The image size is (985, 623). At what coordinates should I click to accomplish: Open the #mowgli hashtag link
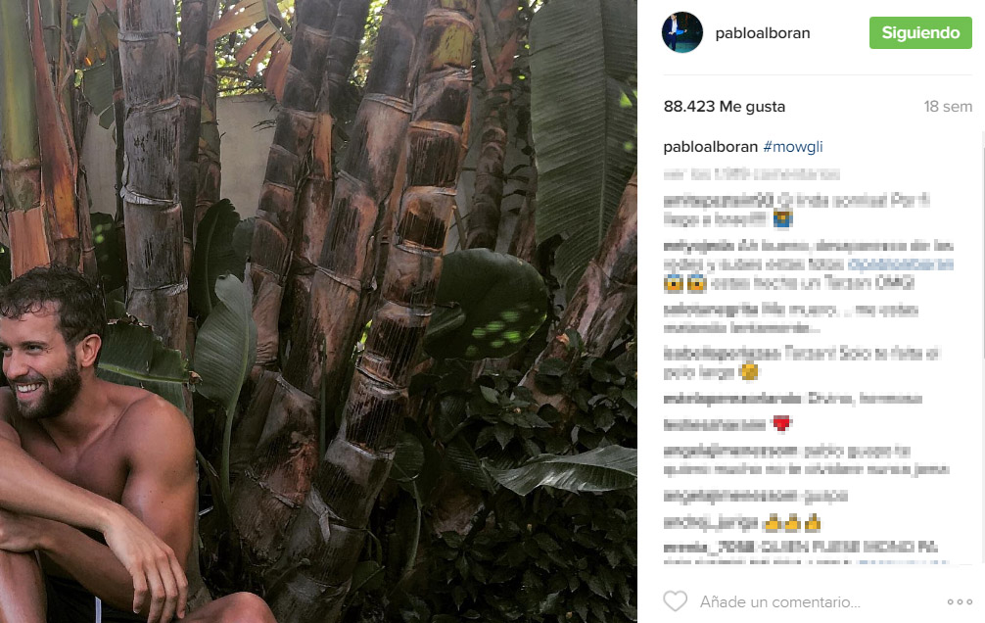793,147
